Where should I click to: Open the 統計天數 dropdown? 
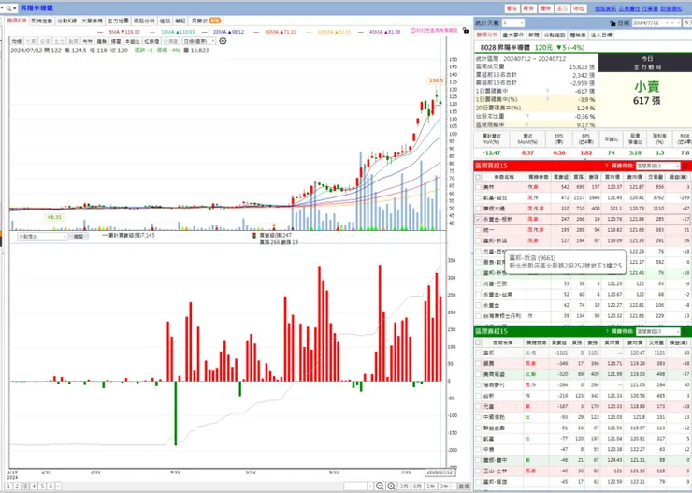coord(512,23)
